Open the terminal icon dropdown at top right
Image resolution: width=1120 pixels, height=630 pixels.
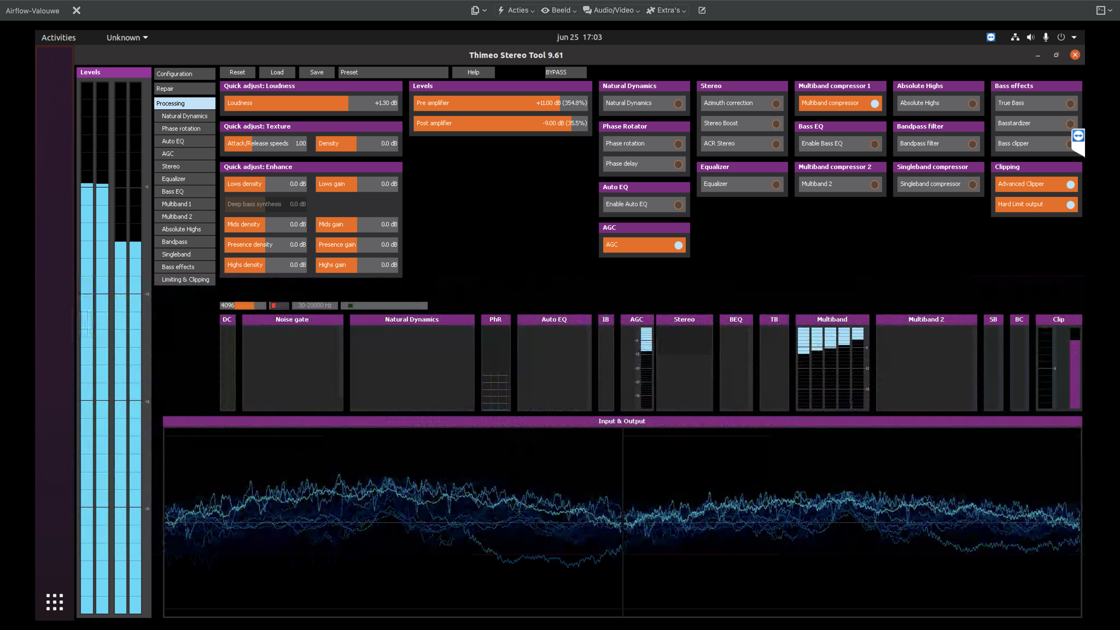coord(1104,10)
